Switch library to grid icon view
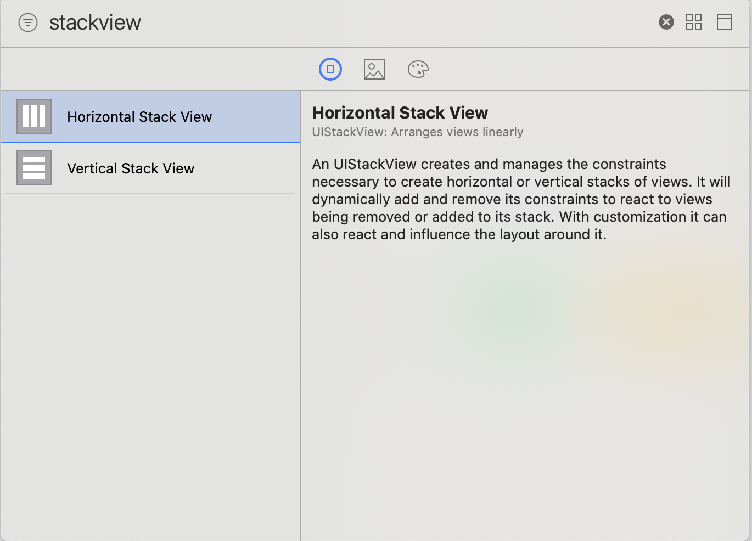752x541 pixels. (x=694, y=22)
